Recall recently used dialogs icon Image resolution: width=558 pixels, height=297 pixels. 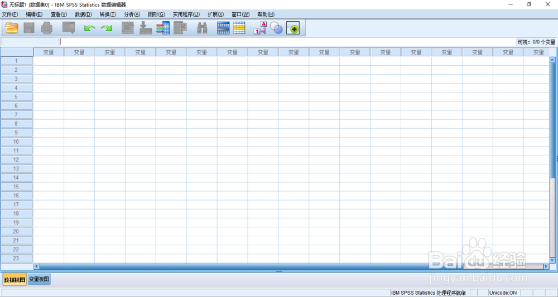(x=69, y=28)
